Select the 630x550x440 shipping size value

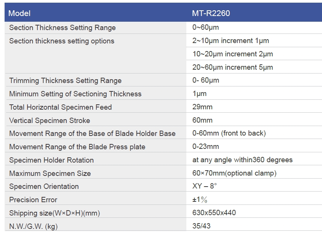tap(214, 212)
